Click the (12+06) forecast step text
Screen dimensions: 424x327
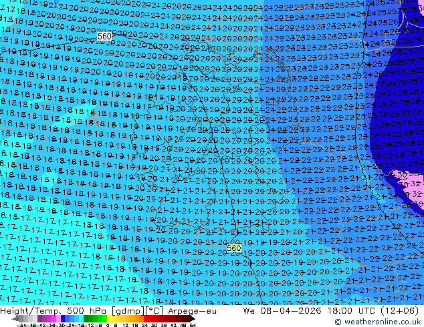401,311
